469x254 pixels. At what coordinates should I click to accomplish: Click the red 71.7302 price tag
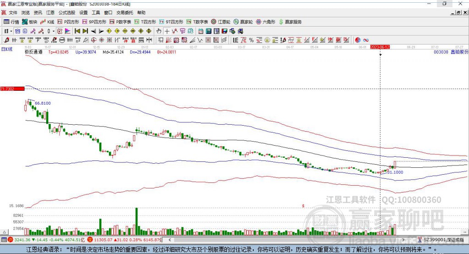[x=12, y=88]
